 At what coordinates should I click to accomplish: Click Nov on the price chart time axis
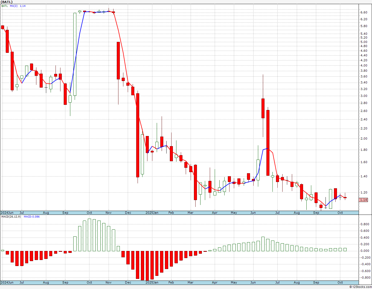[x=109, y=213]
